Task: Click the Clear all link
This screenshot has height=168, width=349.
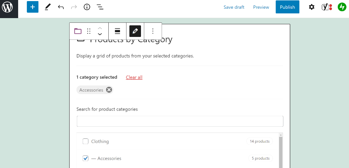Action: (x=134, y=77)
